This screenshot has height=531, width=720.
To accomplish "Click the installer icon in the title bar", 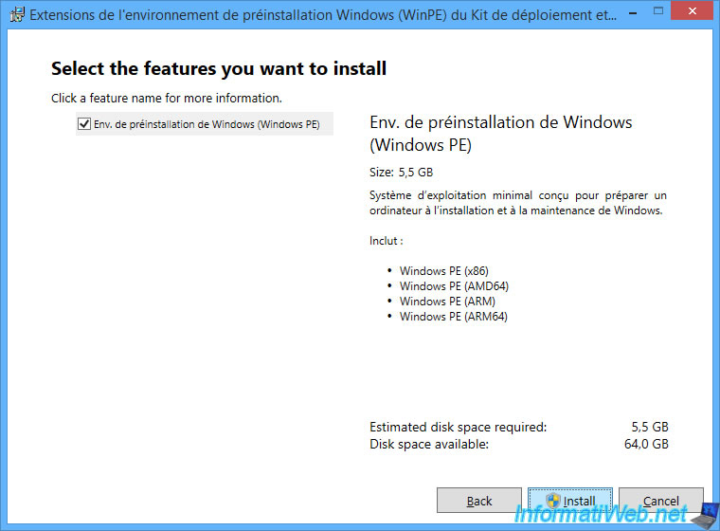I will point(16,15).
